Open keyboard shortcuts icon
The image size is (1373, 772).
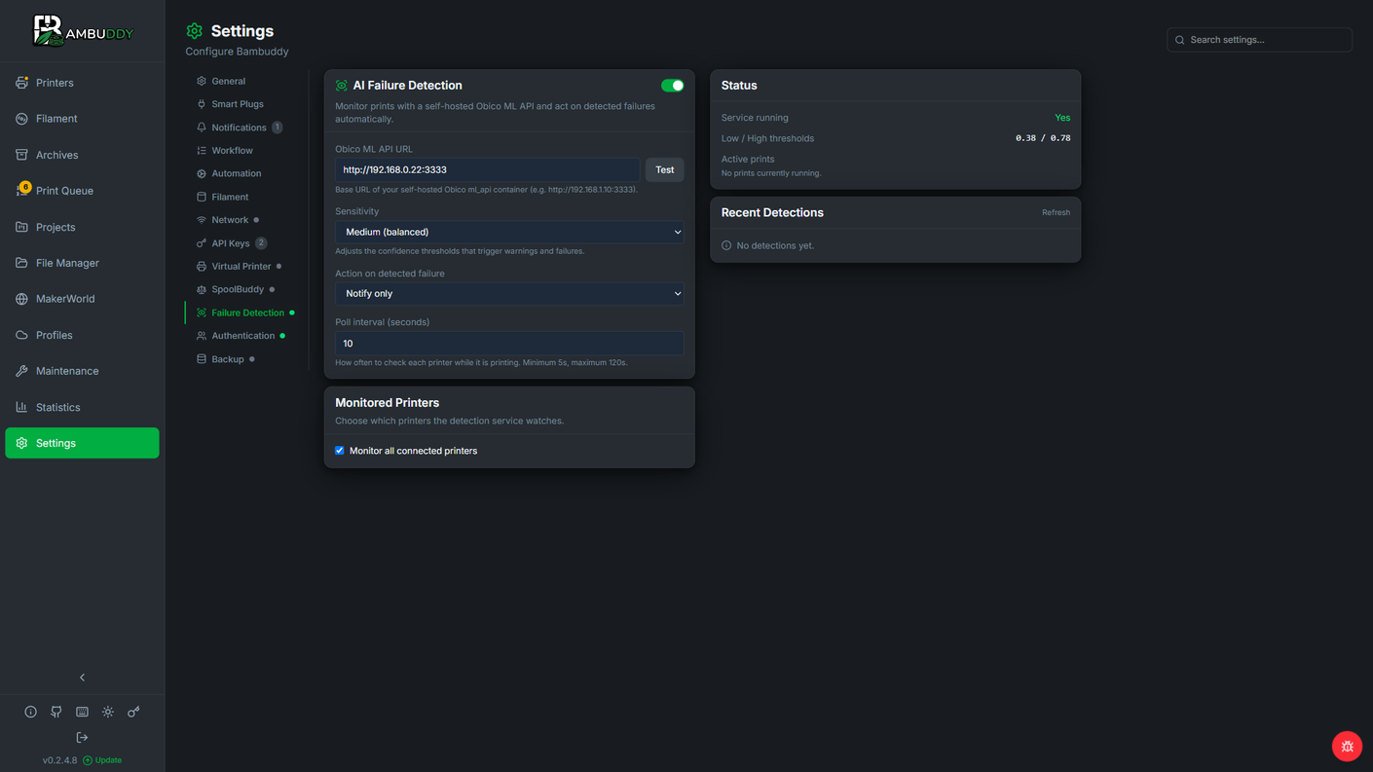point(82,712)
